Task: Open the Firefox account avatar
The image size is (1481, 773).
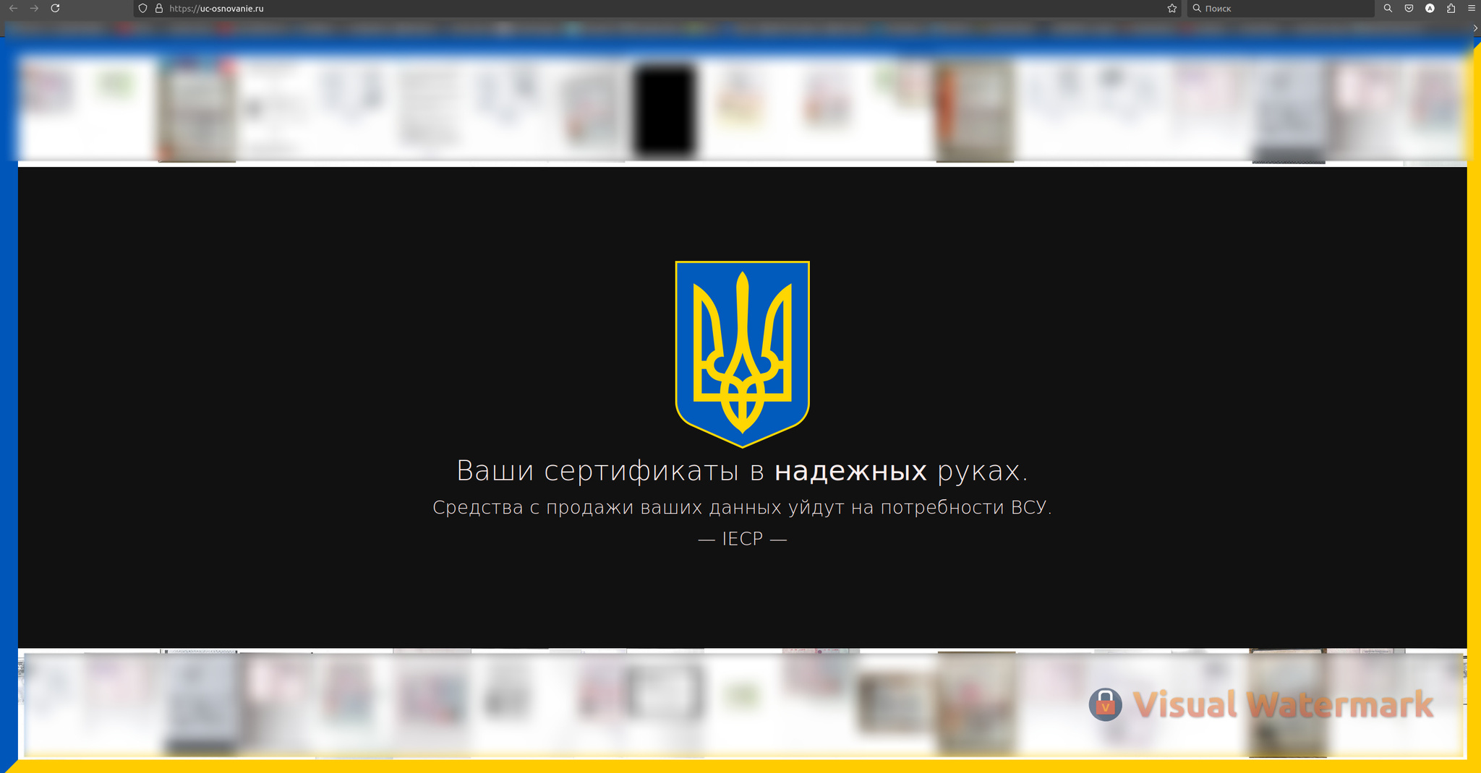Action: tap(1430, 9)
